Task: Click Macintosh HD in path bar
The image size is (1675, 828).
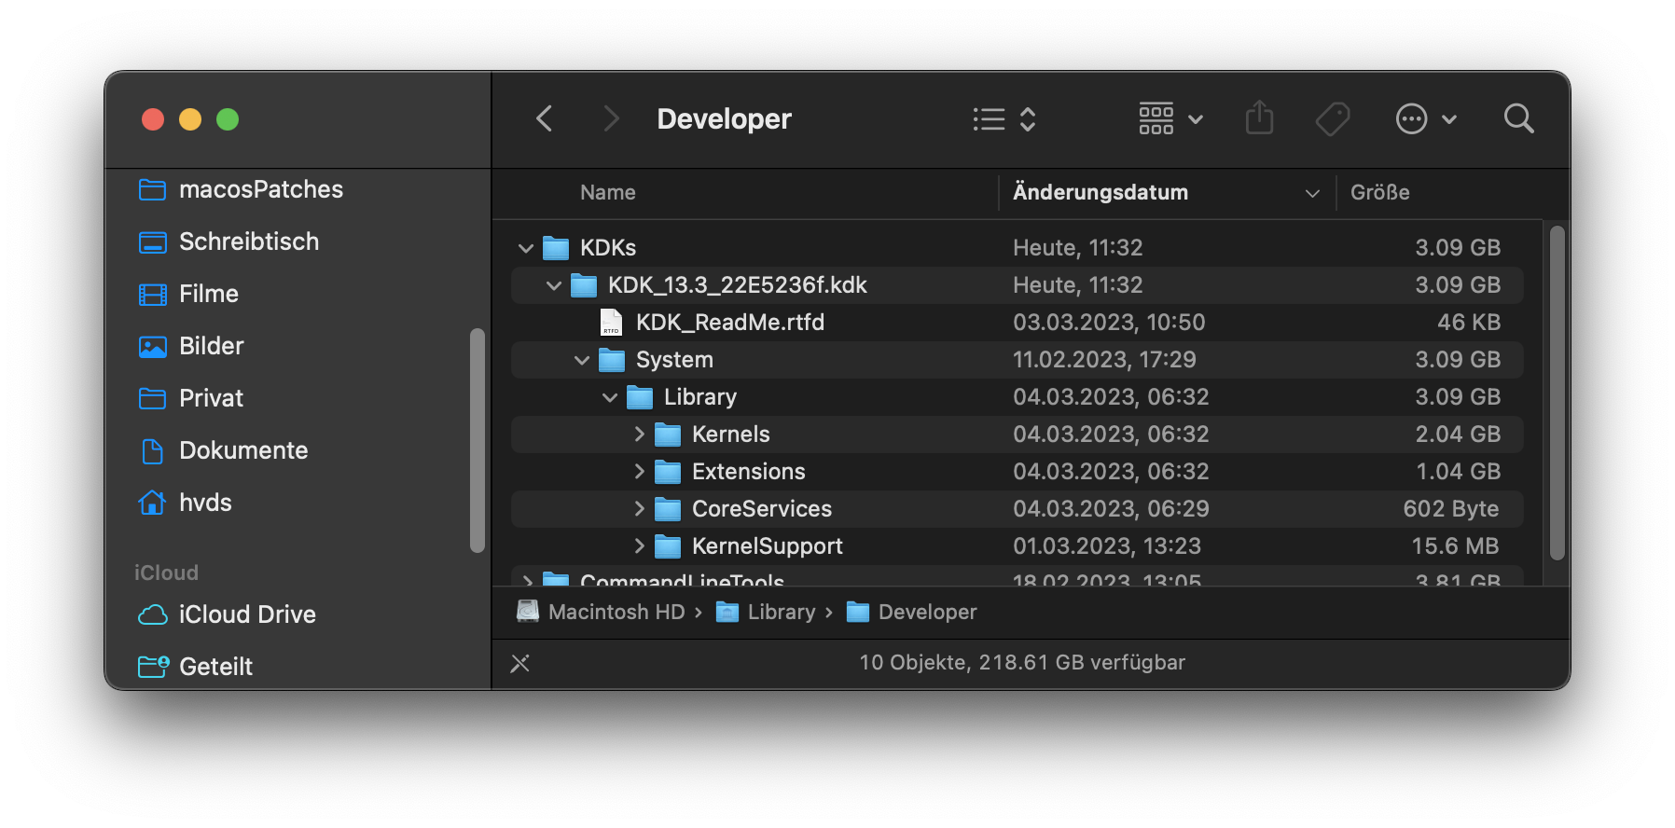Action: coord(616,612)
